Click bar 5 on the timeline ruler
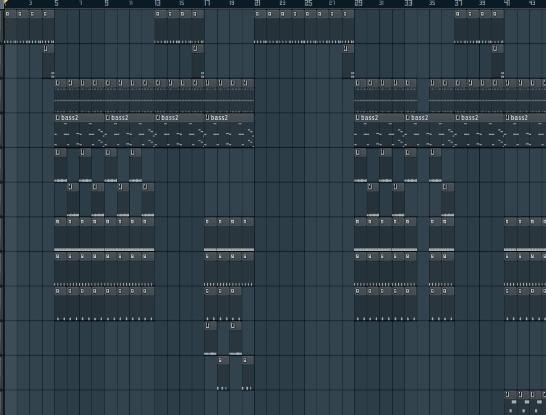 click(x=56, y=4)
